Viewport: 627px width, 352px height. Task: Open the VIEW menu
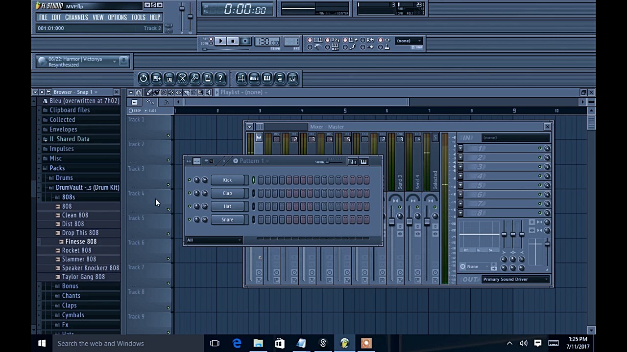tap(98, 17)
